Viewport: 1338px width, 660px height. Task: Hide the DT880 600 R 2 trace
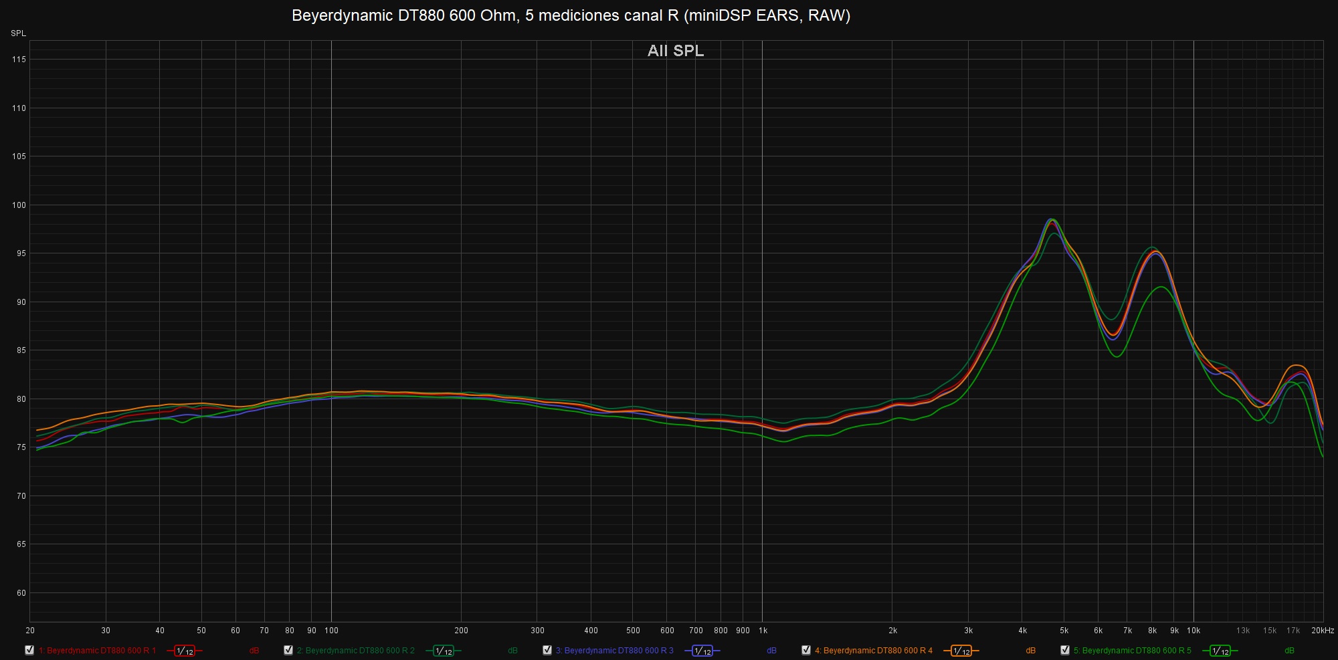[x=288, y=650]
